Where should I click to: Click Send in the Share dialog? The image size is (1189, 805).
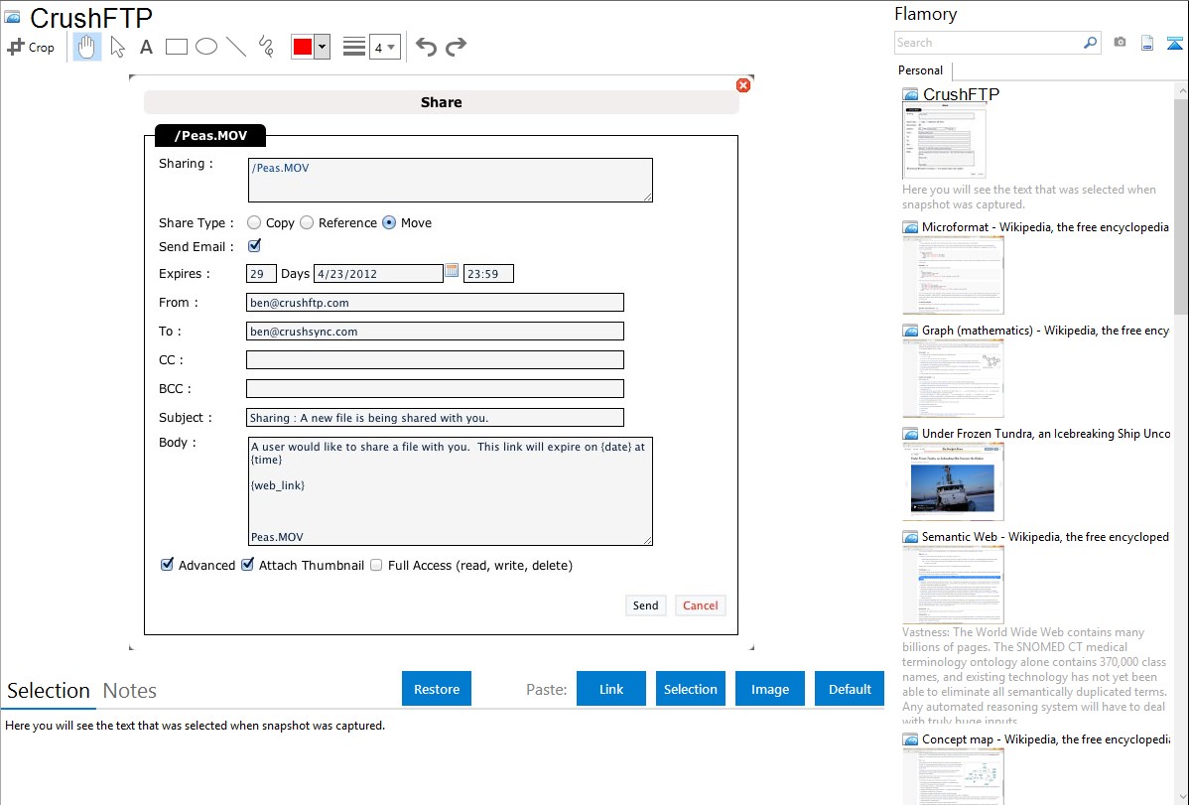(645, 605)
